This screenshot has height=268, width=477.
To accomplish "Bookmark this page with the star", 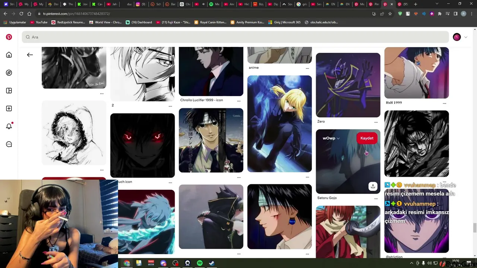I will tap(390, 14).
